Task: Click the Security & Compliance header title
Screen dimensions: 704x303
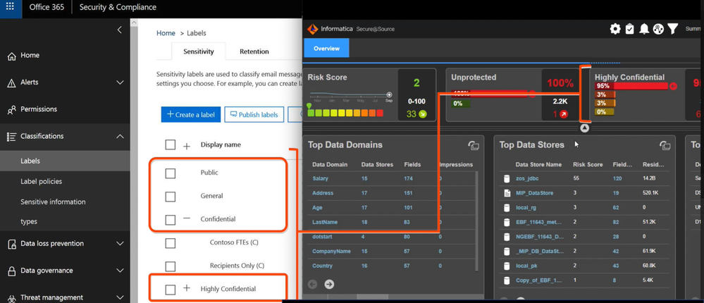Action: (118, 7)
